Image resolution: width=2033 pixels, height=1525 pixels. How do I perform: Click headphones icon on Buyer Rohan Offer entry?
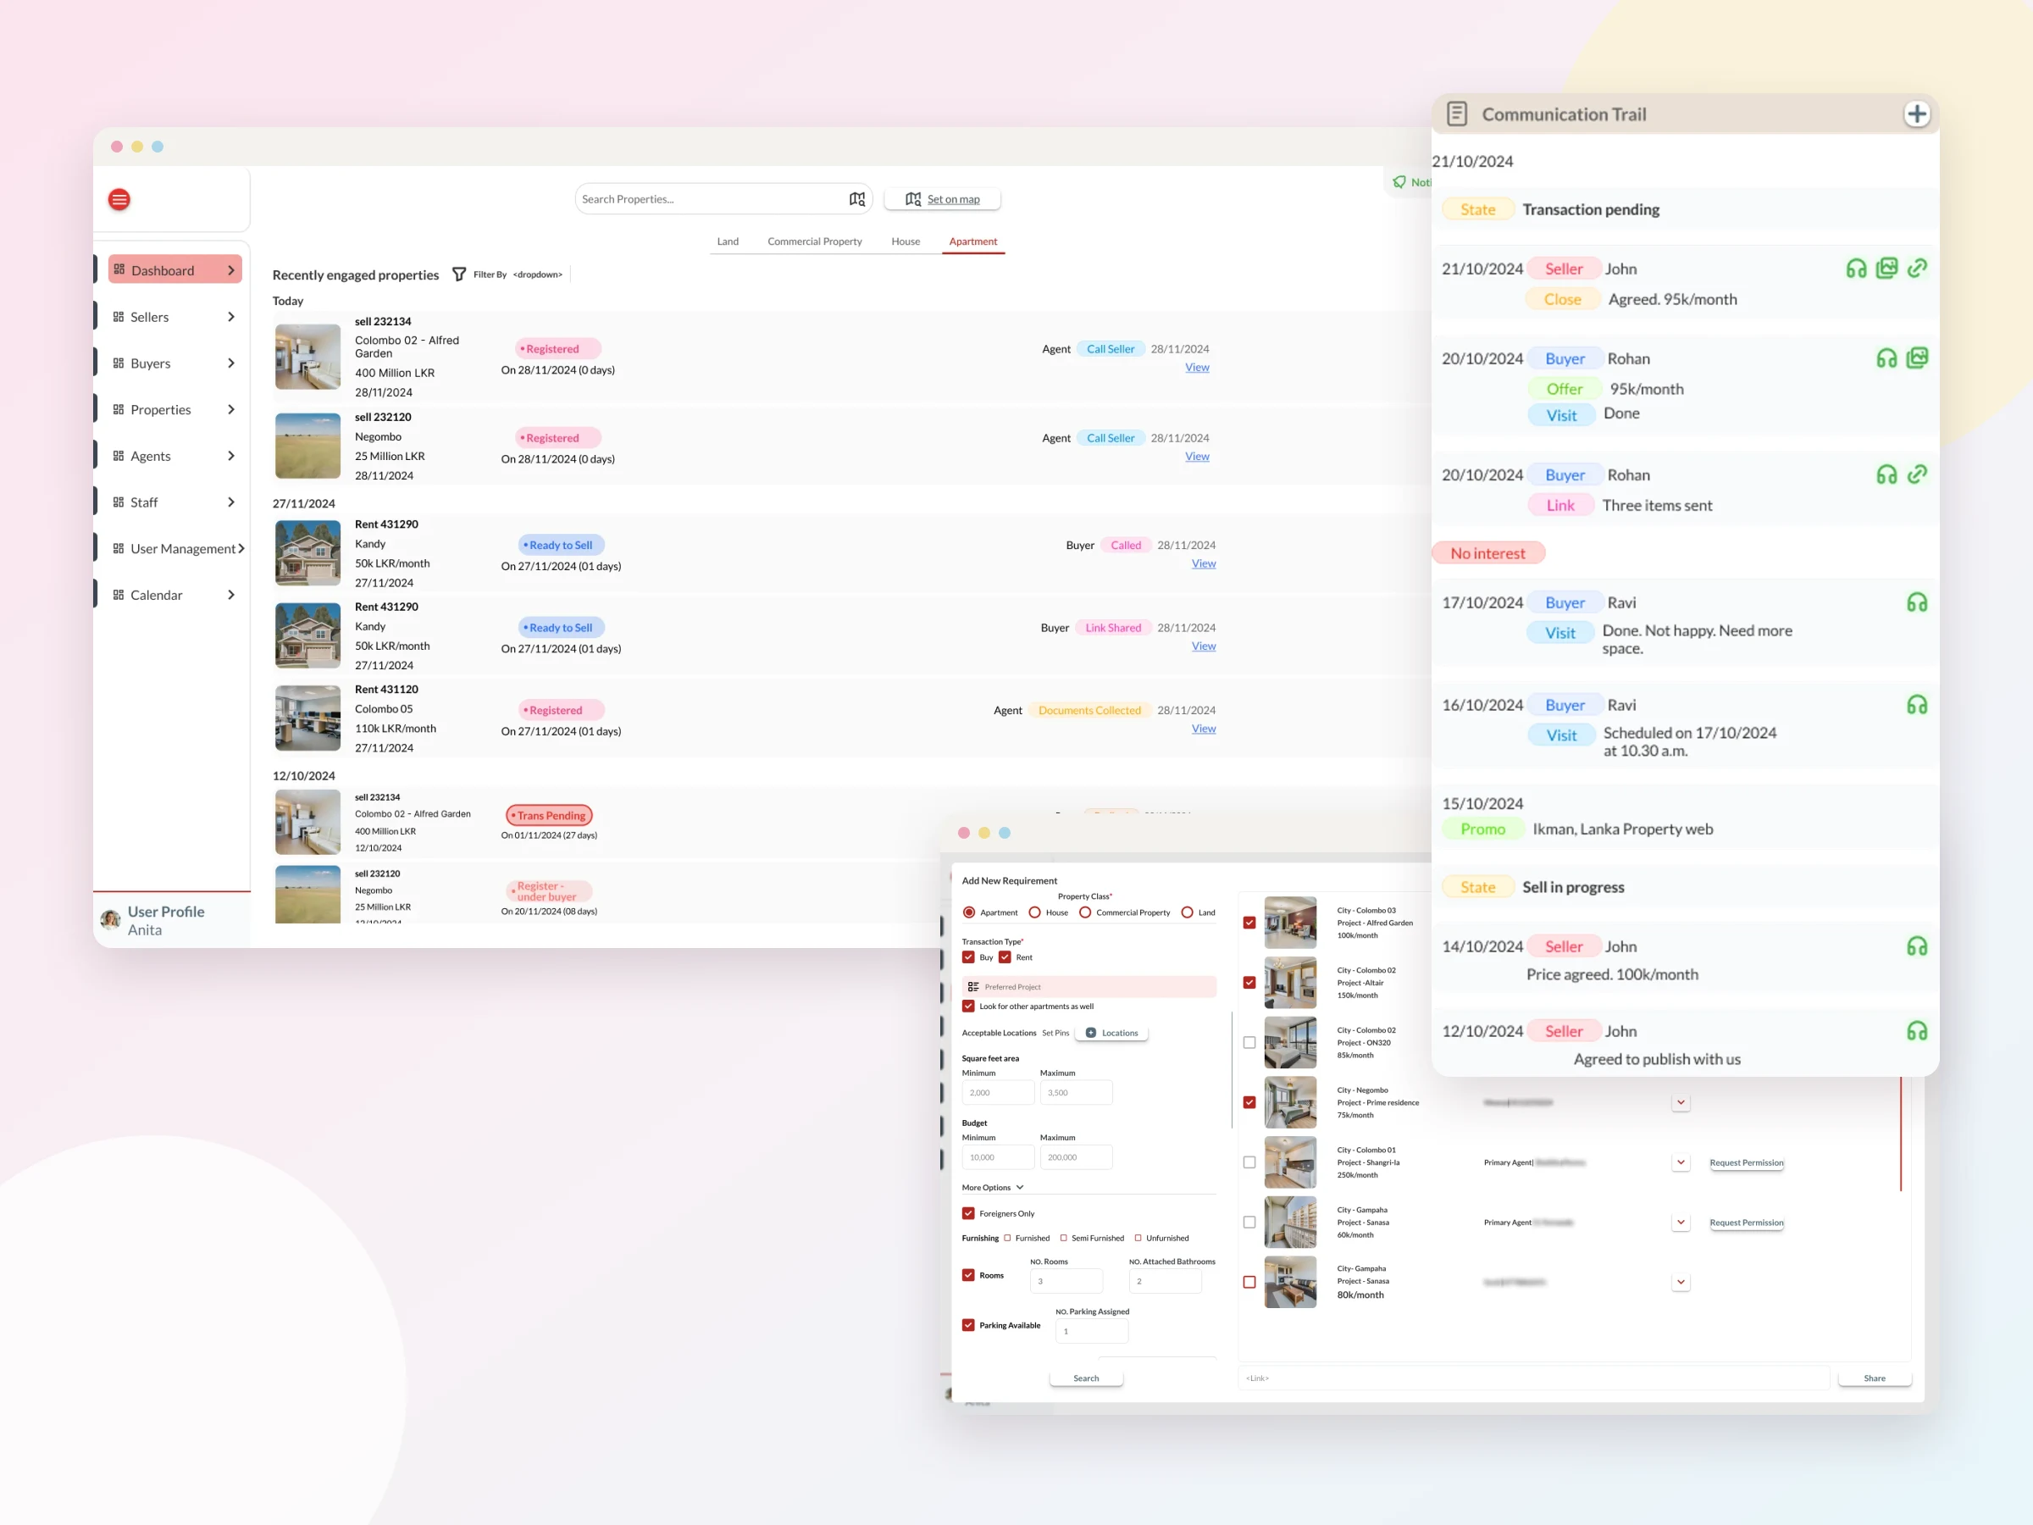click(1886, 358)
